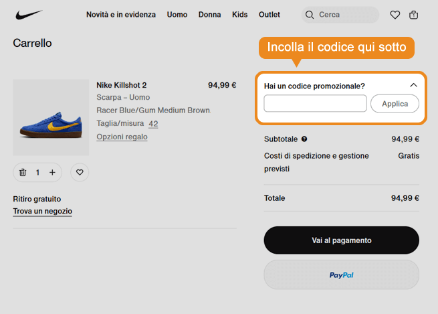Screen dimensions: 438x314
Task: Add Killshot 2 to favorites heart
Action: (80, 172)
